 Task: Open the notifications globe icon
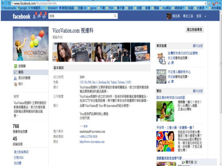(x=44, y=17)
